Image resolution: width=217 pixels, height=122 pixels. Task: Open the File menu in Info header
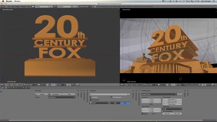pos(9,6)
